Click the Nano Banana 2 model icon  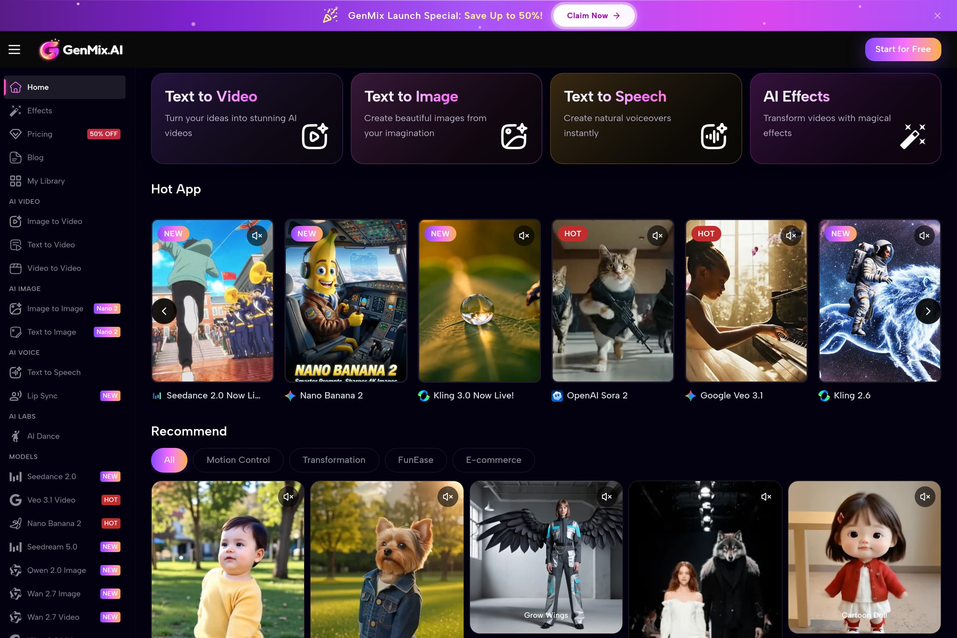[16, 523]
